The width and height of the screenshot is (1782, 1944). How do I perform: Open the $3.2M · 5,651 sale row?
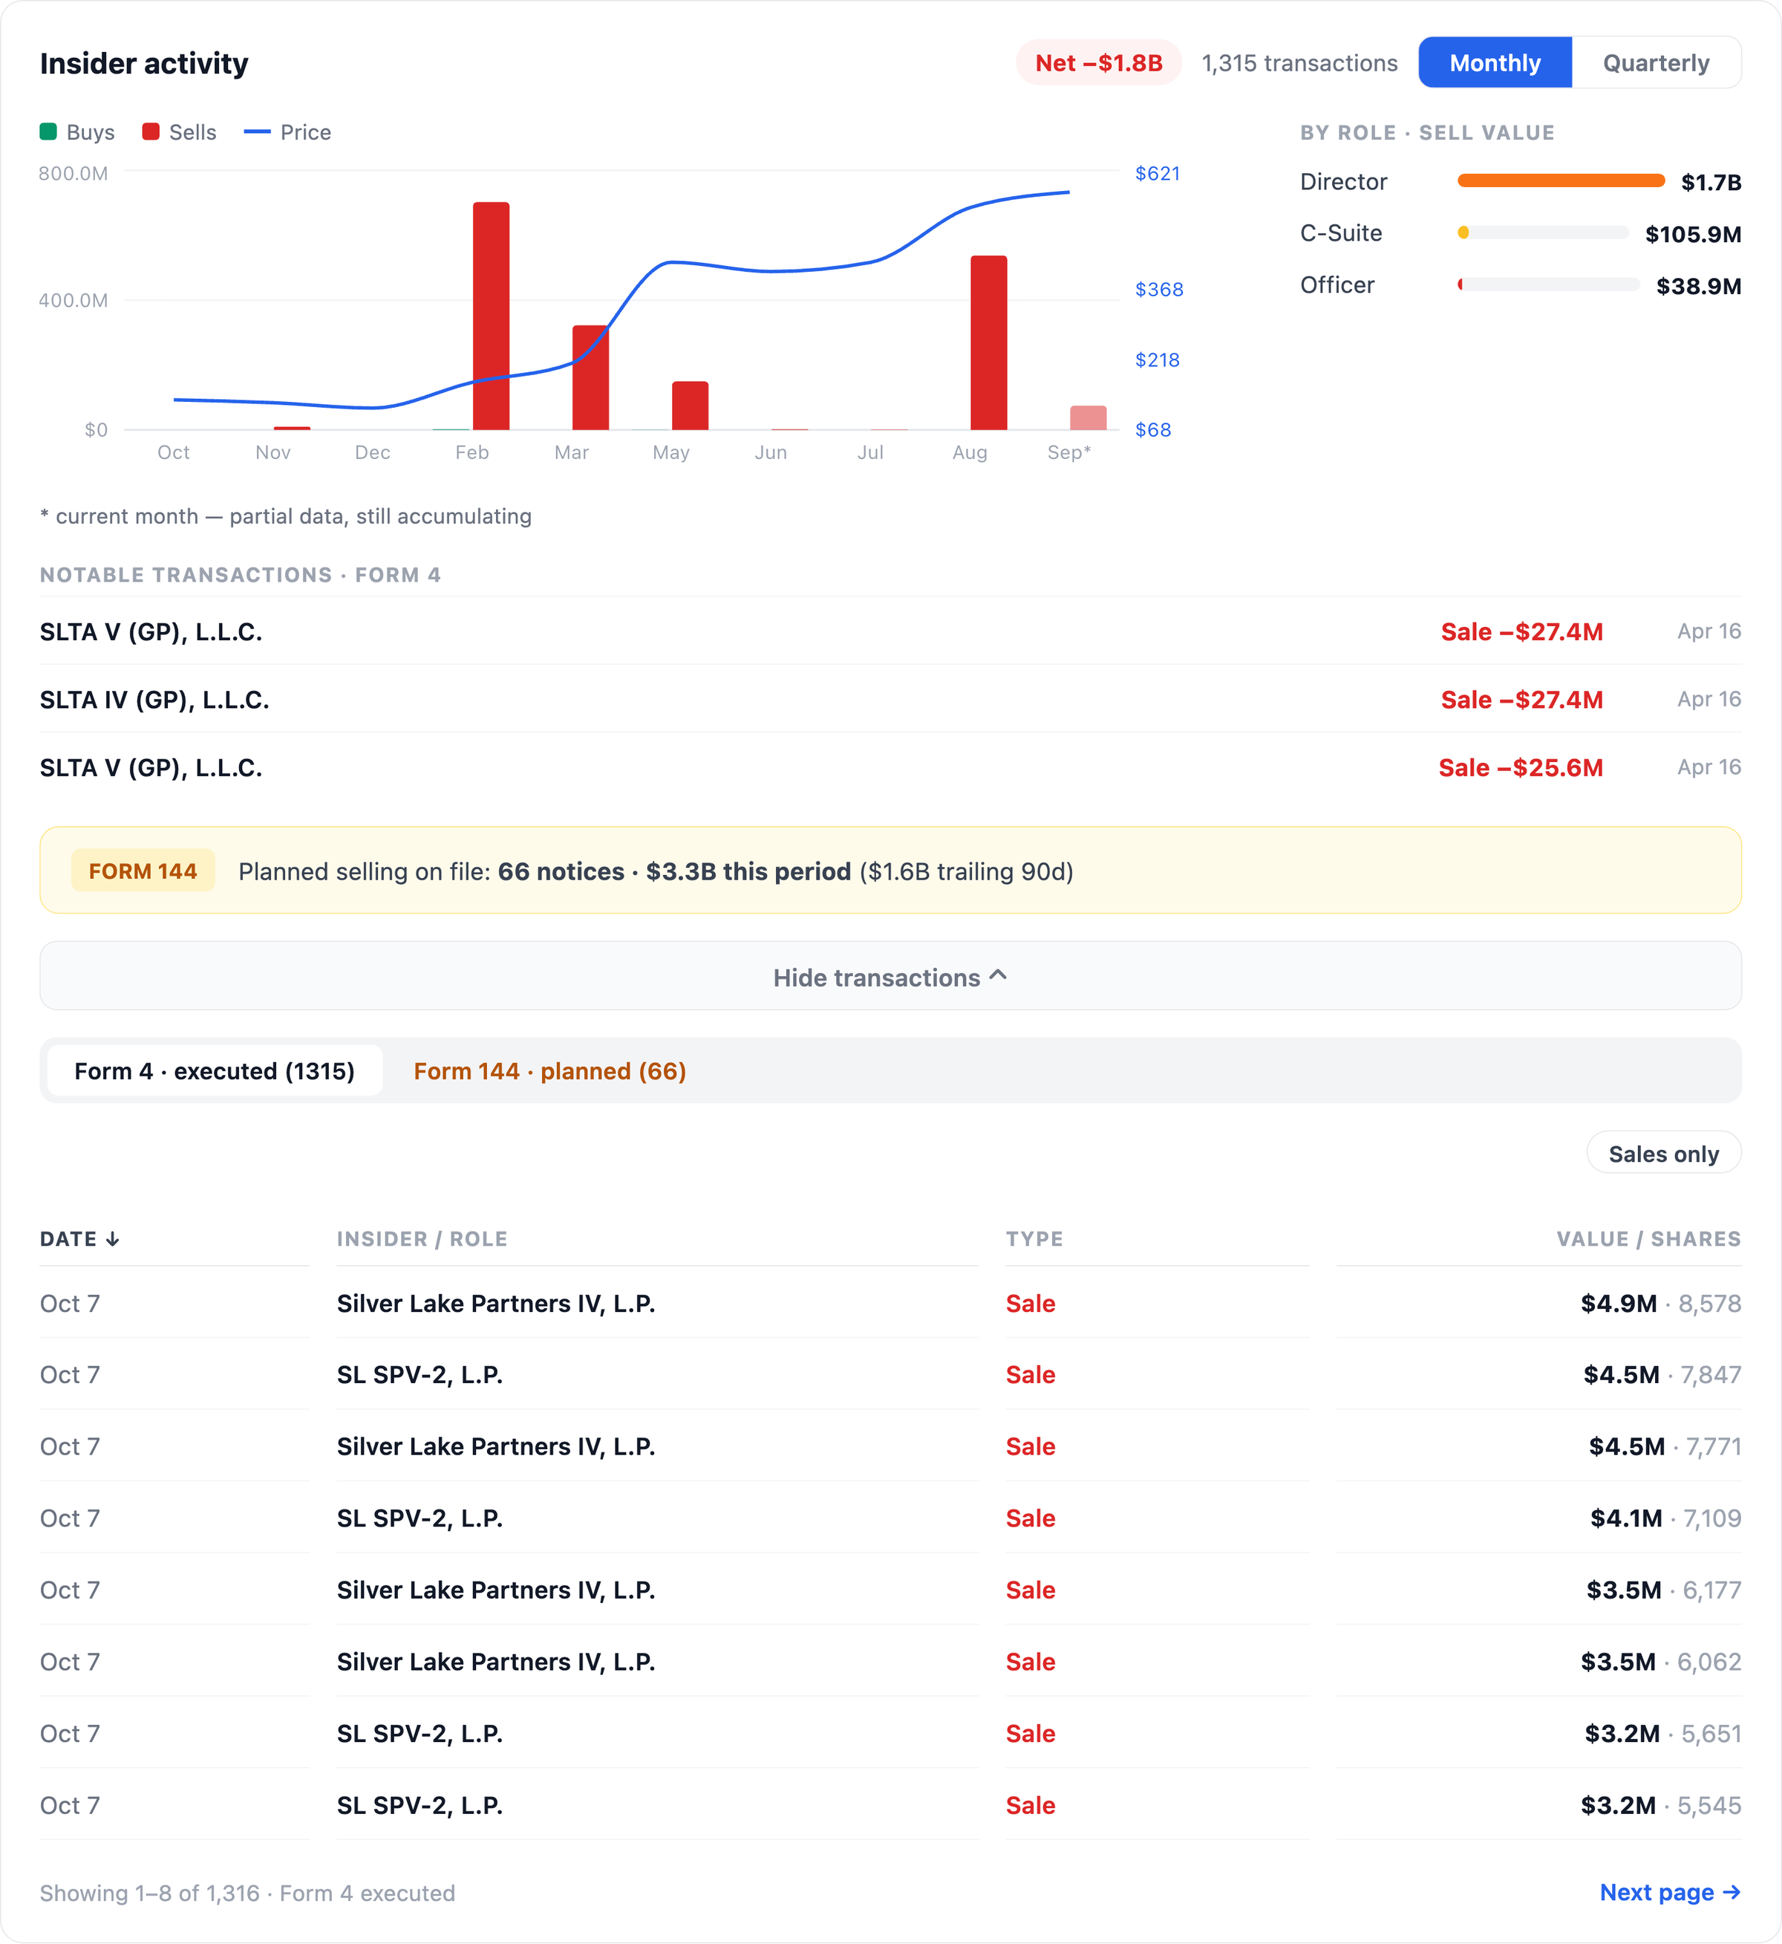890,1733
